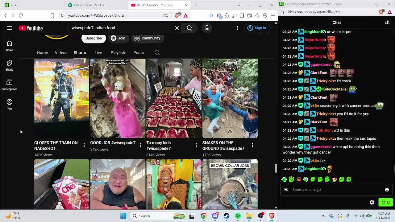Open the channel Playlists tab
This screenshot has width=395, height=222.
pyautogui.click(x=118, y=53)
